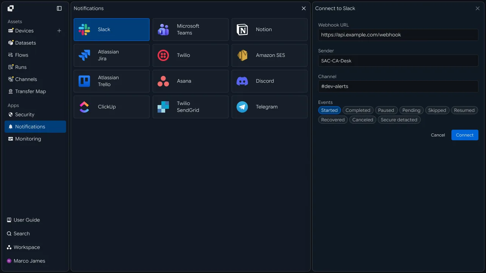Collapse the sidebar with the panel icon
This screenshot has width=486, height=273.
click(x=59, y=8)
